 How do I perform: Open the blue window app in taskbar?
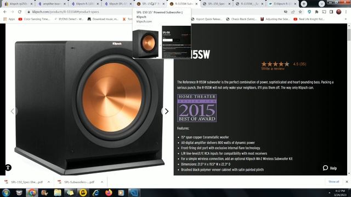(x=134, y=193)
